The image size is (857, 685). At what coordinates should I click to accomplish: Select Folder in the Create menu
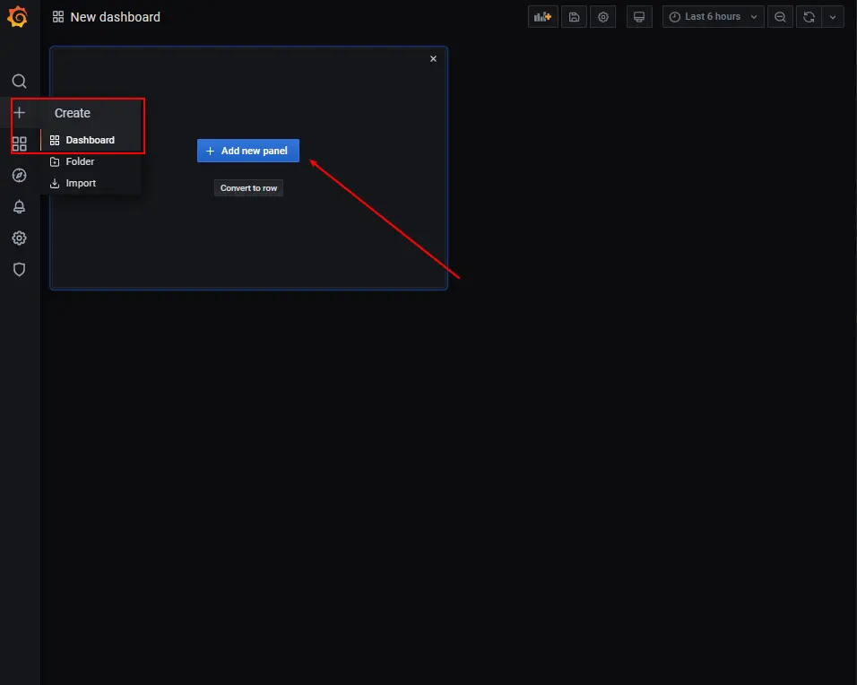[x=80, y=162]
